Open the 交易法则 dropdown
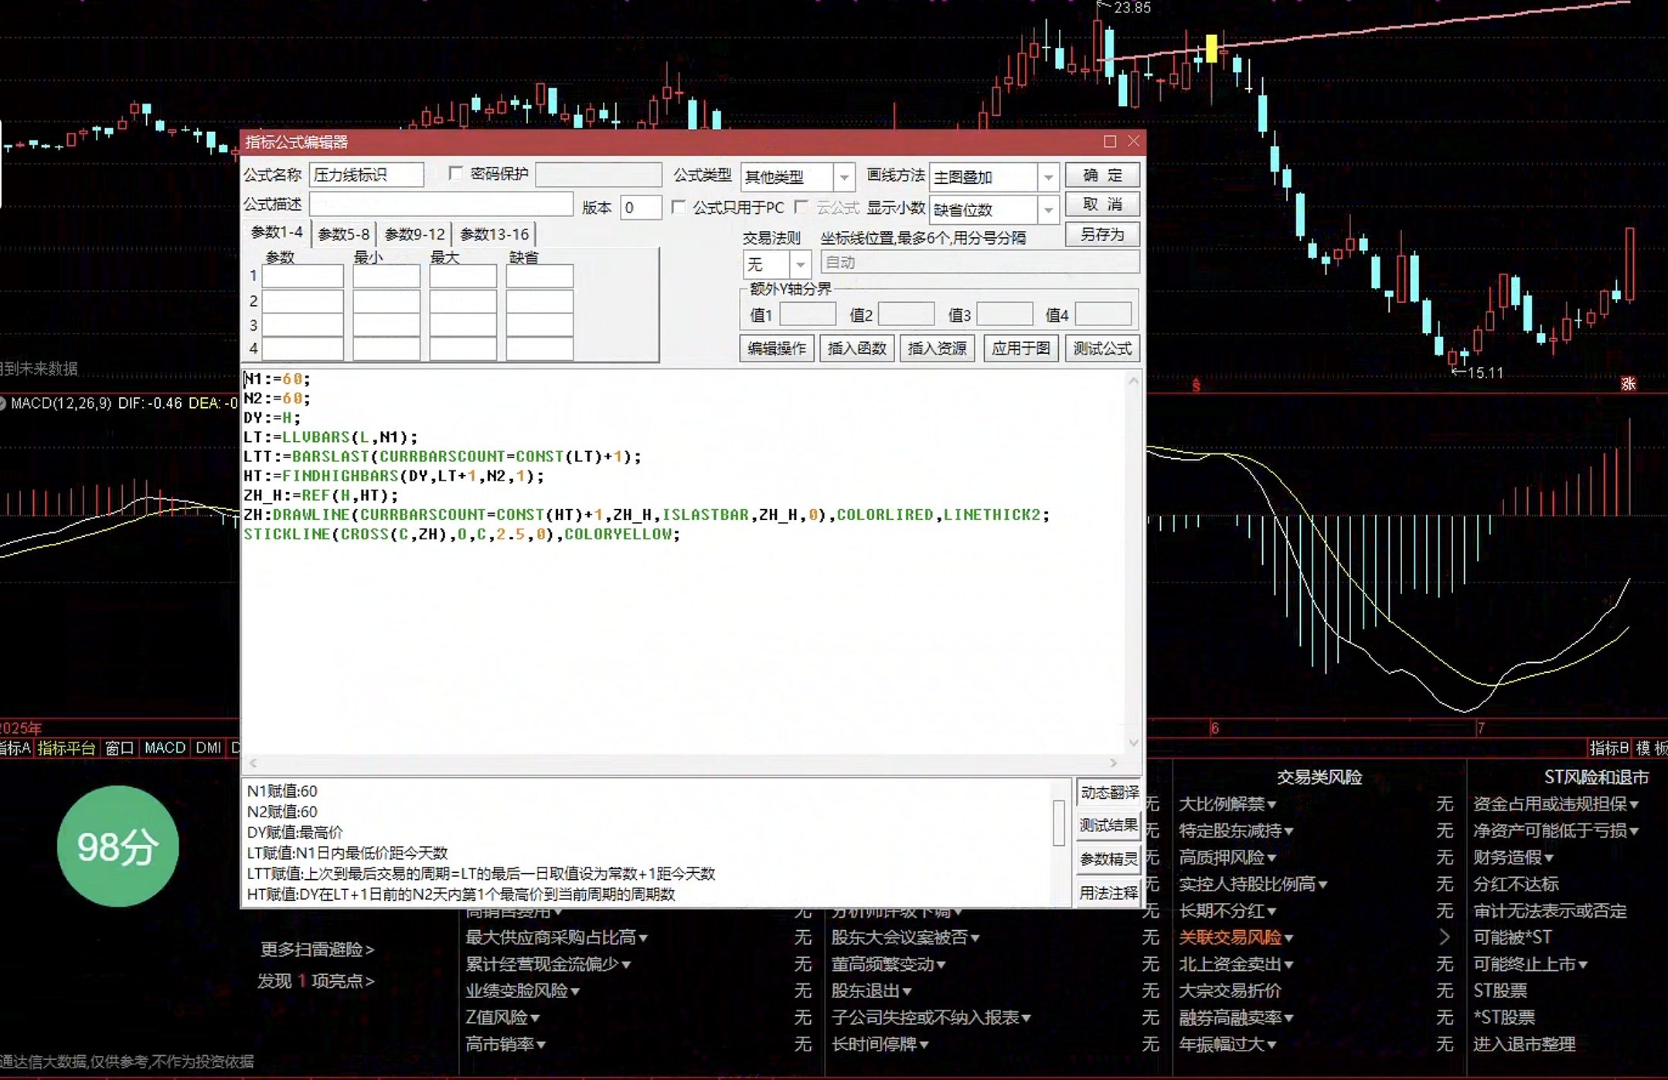Viewport: 1668px width, 1080px height. [801, 264]
